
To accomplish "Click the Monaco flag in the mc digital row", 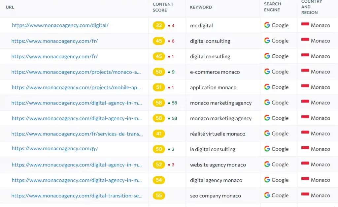I will (305, 24).
